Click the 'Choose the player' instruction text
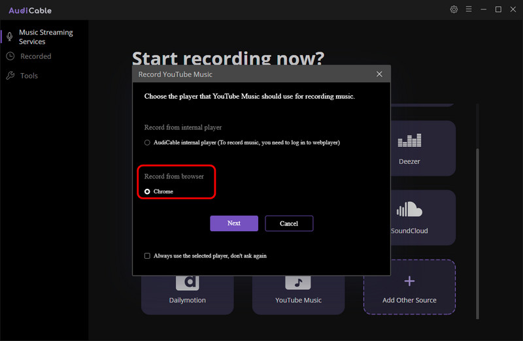Image resolution: width=523 pixels, height=341 pixels. pos(250,96)
